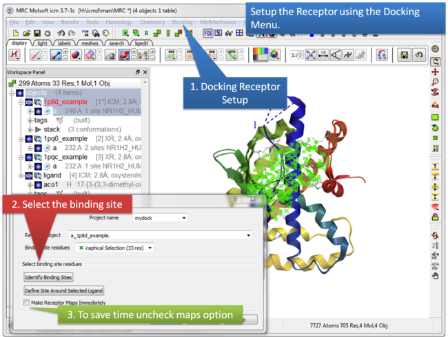
Task: Click Define Site Around Selected Ligand
Action: pyautogui.click(x=63, y=291)
